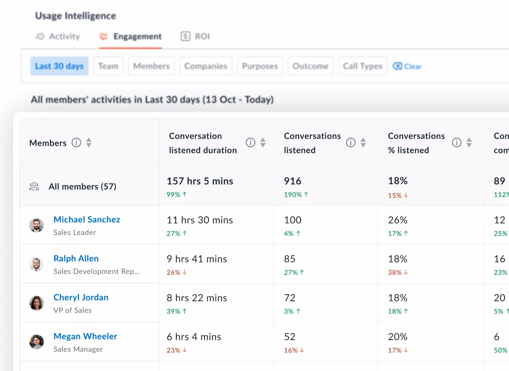Click info icon beside Members header
Screen dimensions: 509x371
(76, 143)
